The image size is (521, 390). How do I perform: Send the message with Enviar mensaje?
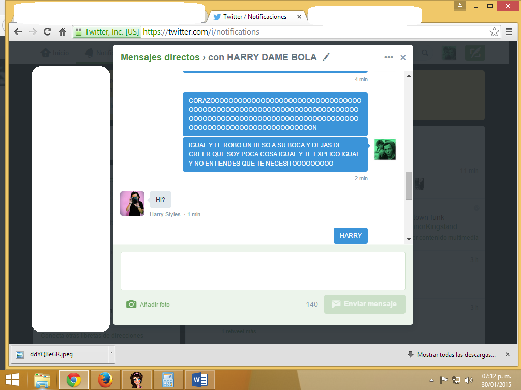click(364, 304)
